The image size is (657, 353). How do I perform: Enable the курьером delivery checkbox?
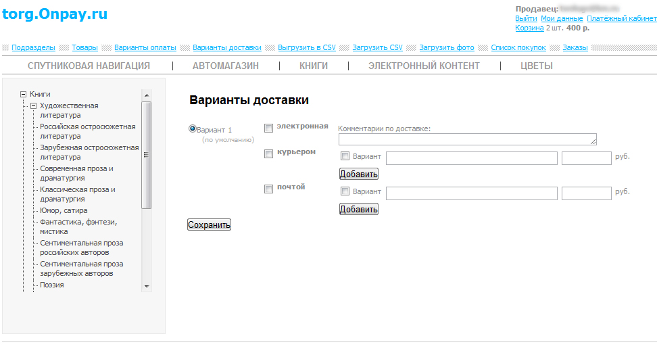(x=268, y=154)
